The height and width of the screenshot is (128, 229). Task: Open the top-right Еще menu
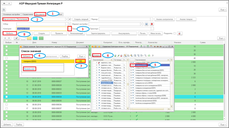pyautogui.click(x=223, y=10)
